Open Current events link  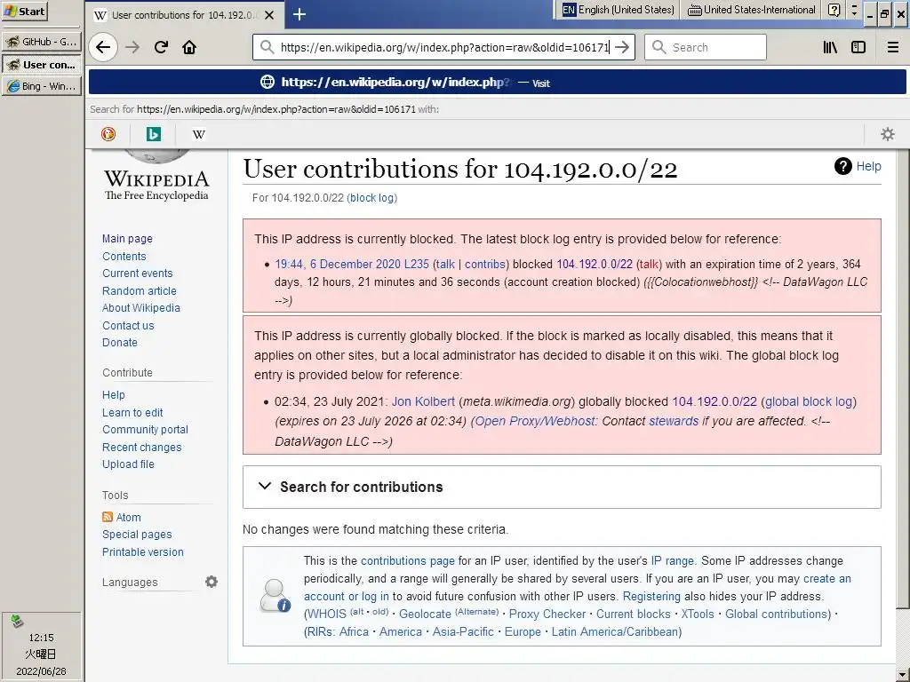138,274
